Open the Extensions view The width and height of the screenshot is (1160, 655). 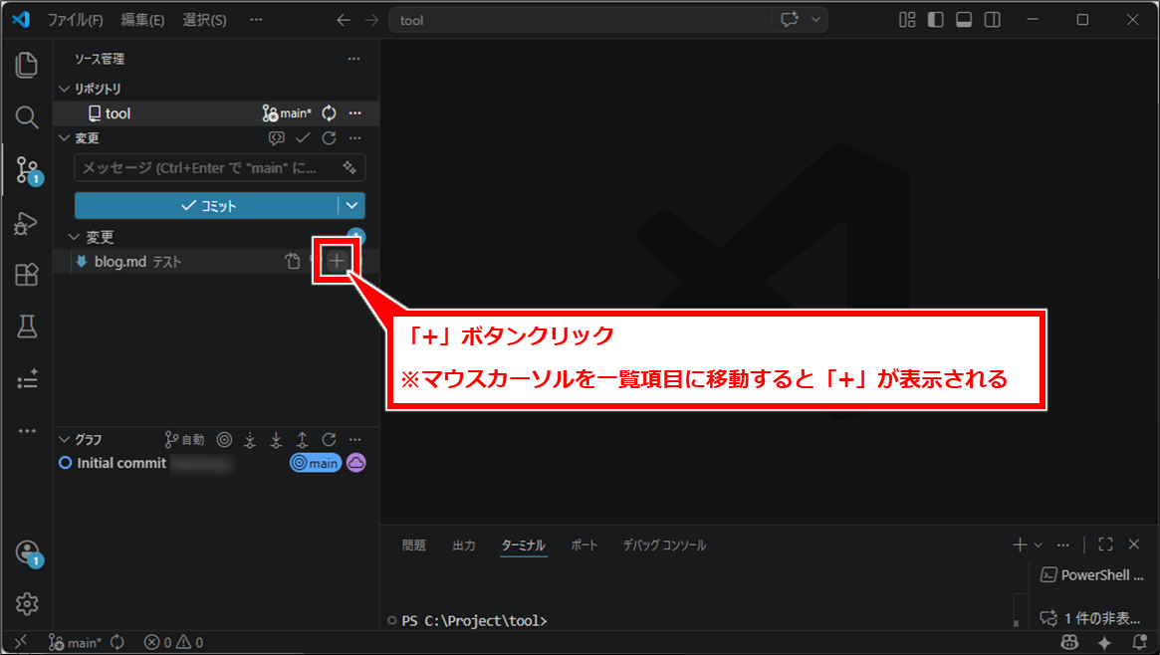click(x=27, y=276)
